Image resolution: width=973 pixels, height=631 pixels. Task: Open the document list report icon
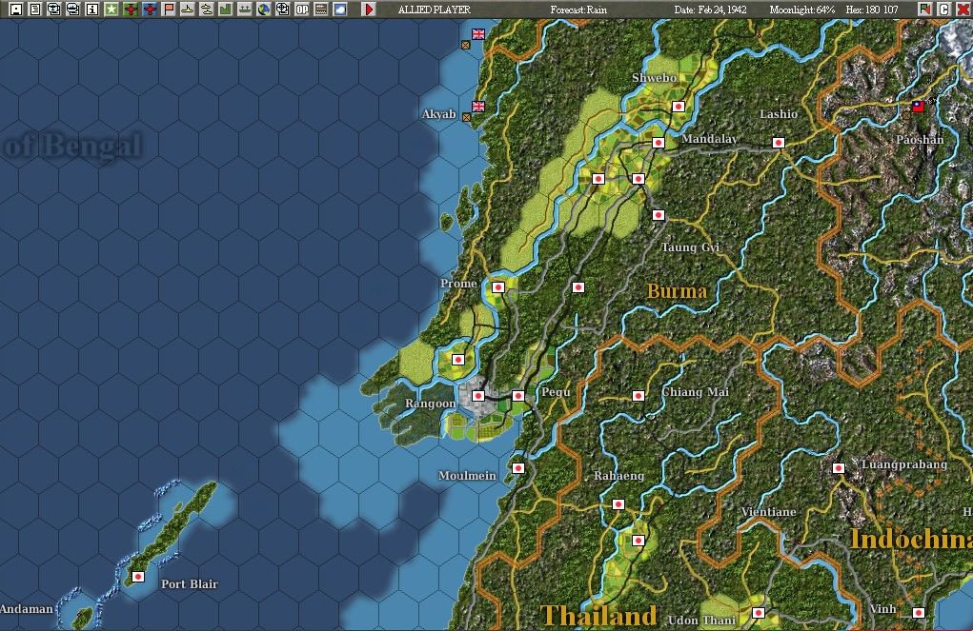pos(35,10)
